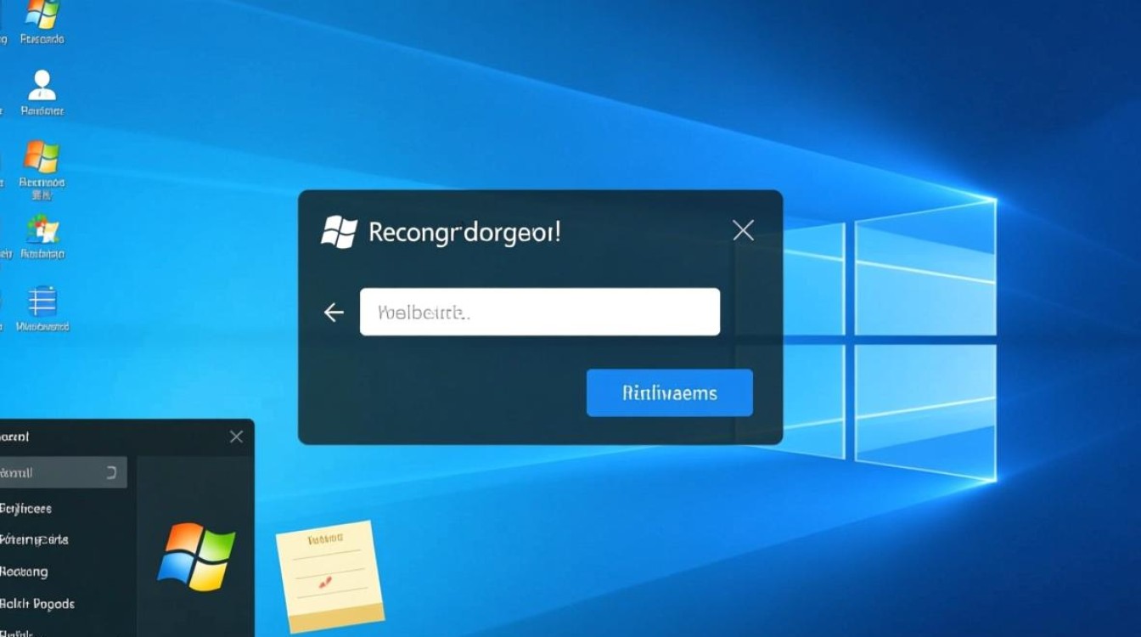Click the spinner icon in the search box
1141x637 pixels.
pos(113,472)
